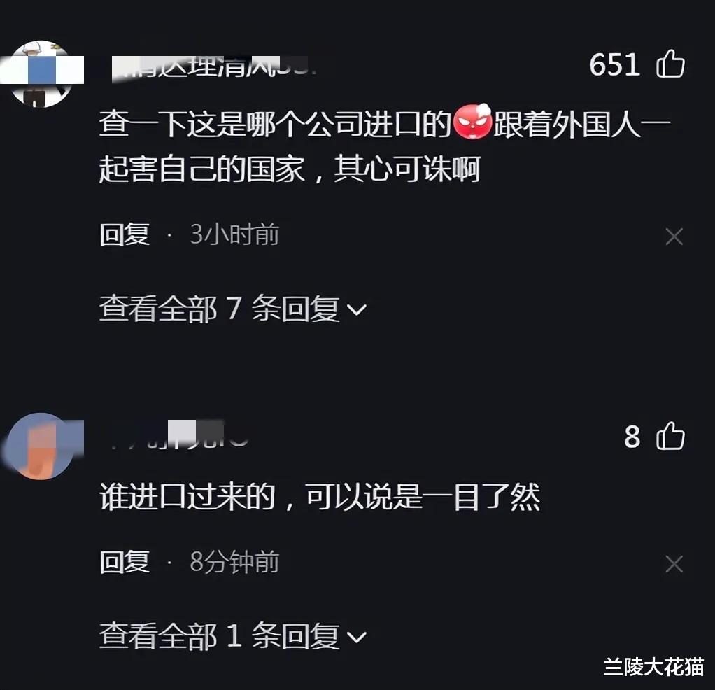Click chevron beside 1 条回复
Screen dimensions: 715x690
pyautogui.click(x=357, y=637)
